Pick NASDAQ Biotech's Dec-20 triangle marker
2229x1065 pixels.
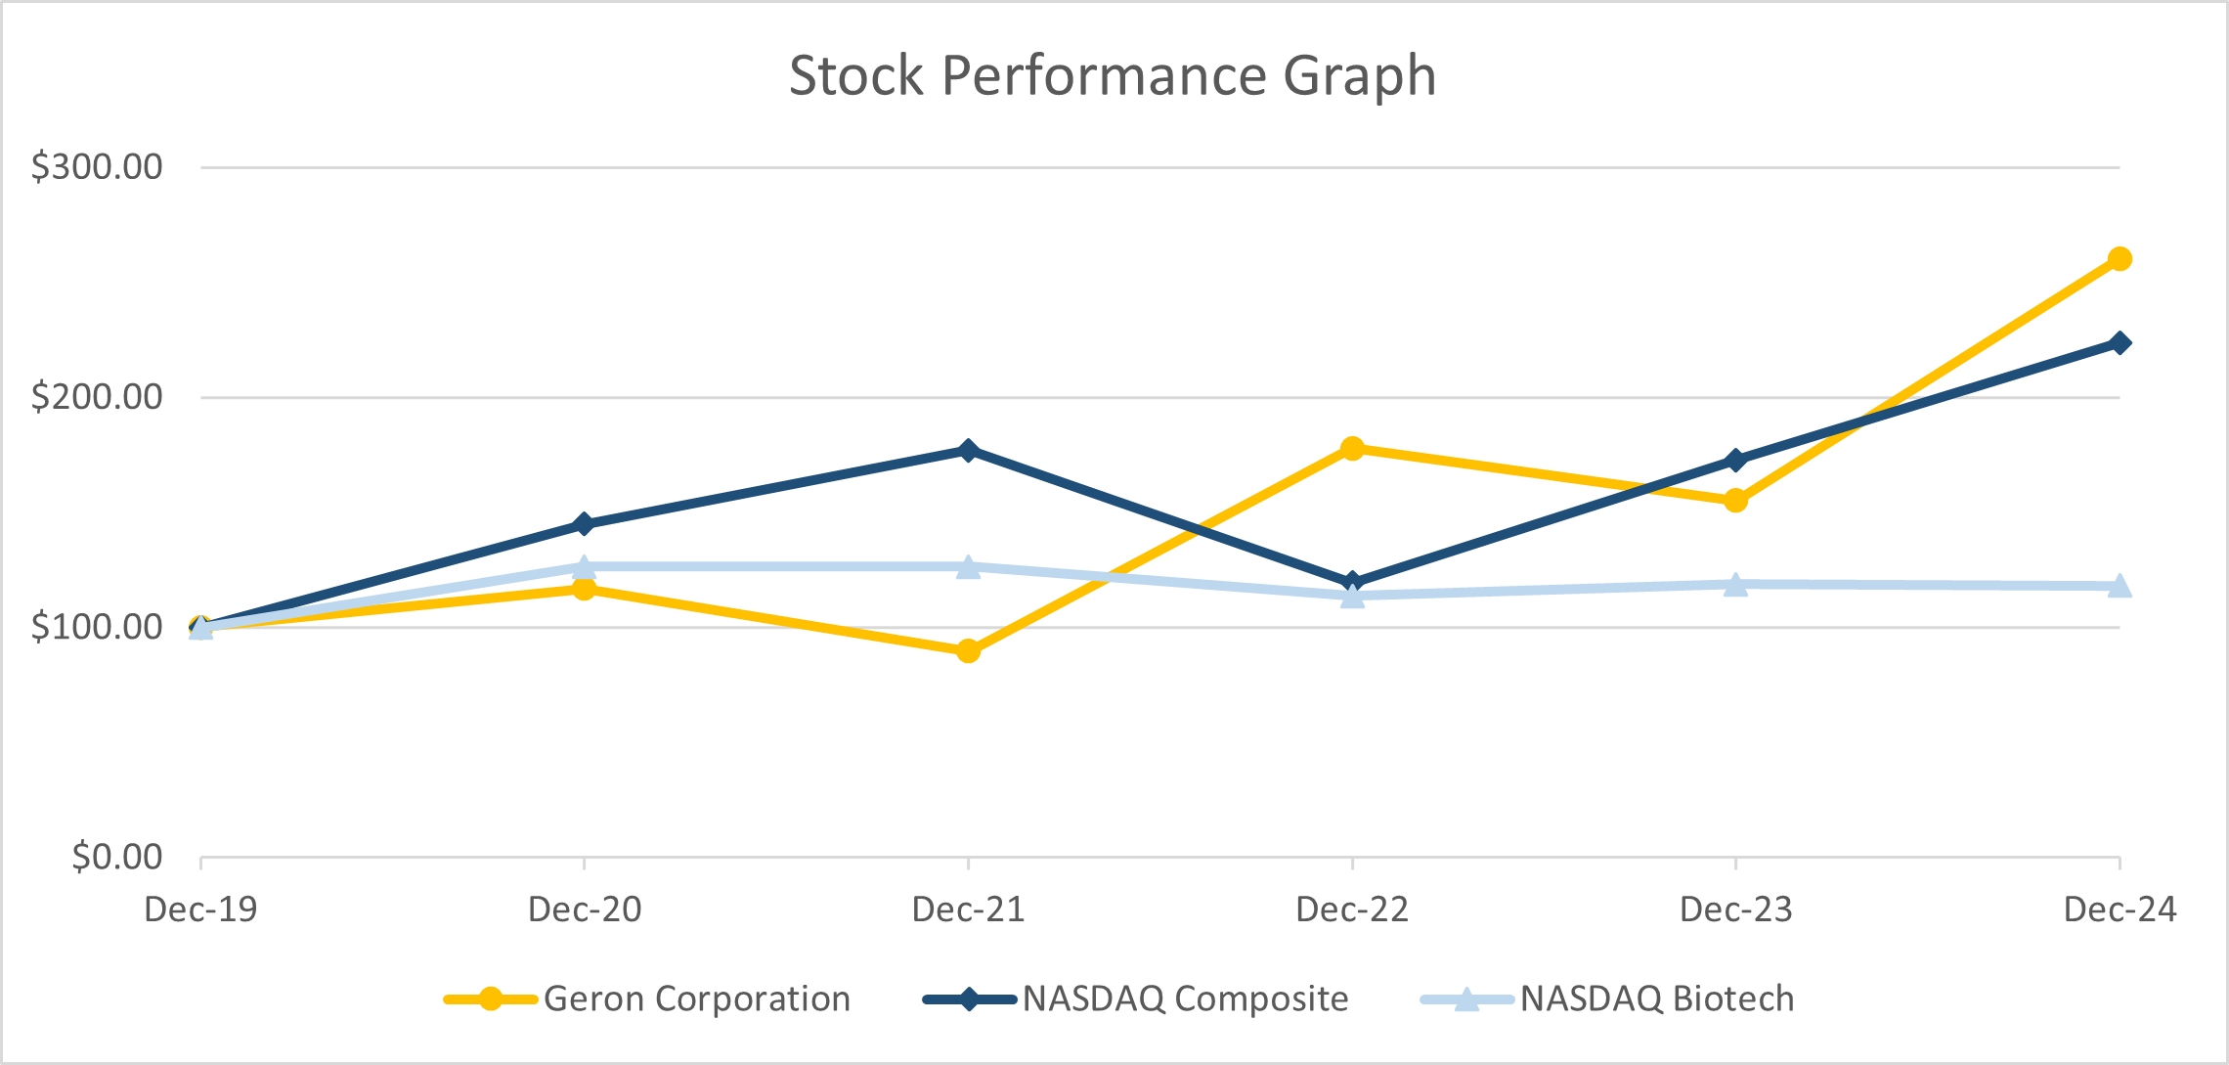[584, 567]
